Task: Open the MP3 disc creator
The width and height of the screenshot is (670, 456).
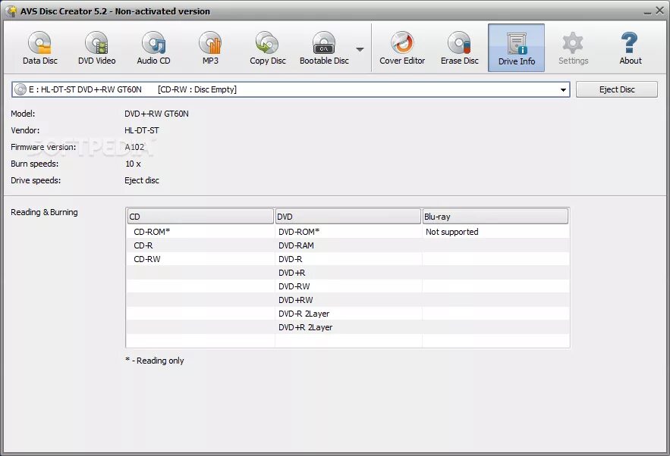Action: pos(210,47)
